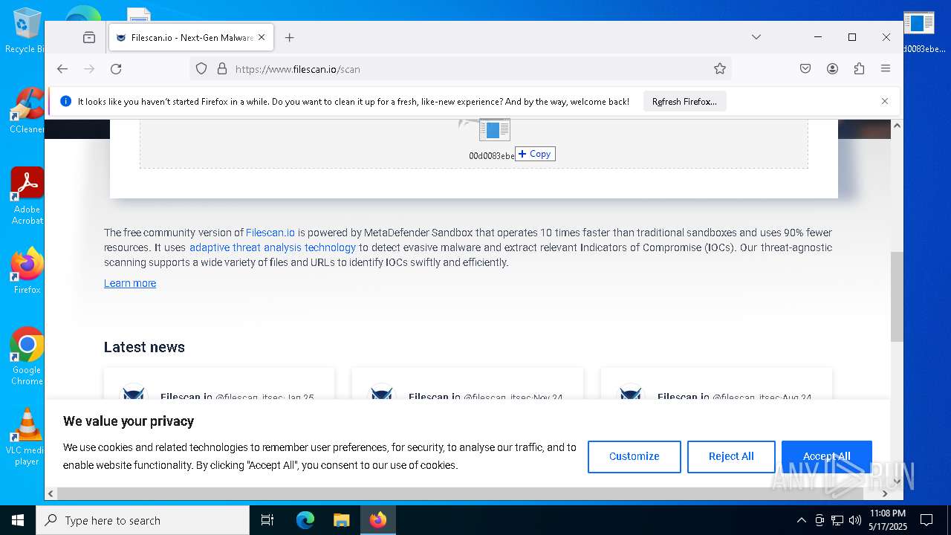Click scroll up arrow on page scrollbar
The height and width of the screenshot is (535, 951).
897,126
